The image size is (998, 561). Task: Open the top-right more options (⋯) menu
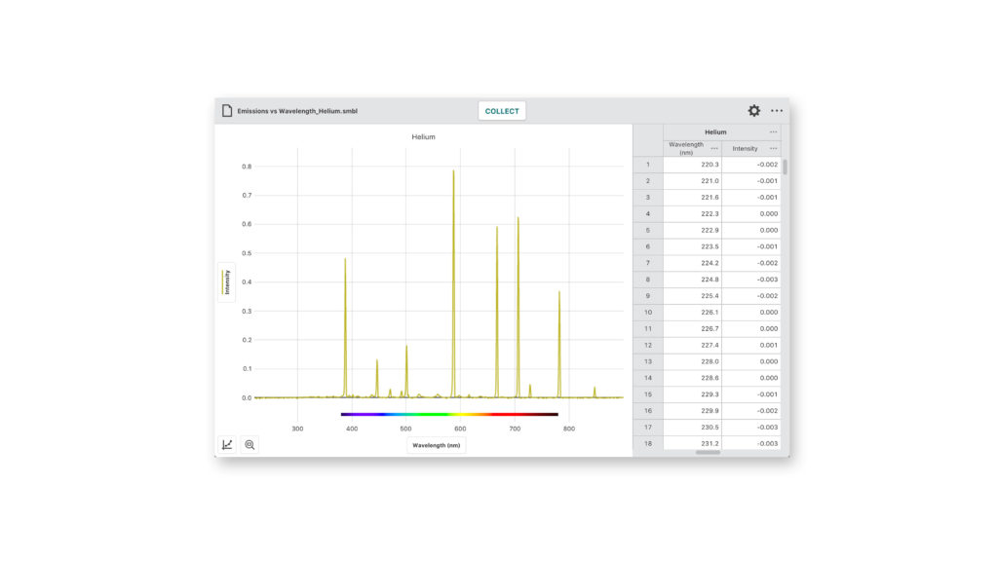(x=777, y=111)
